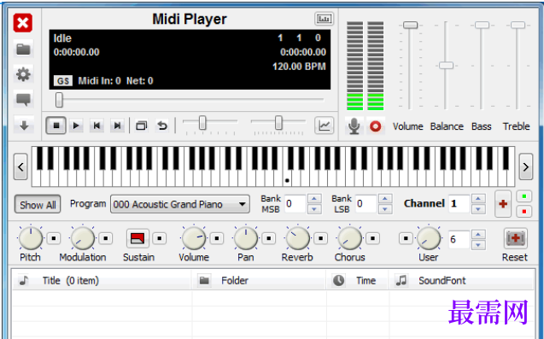Viewport: 544px width, 339px height.
Task: Play the MIDI track
Action: [x=76, y=126]
